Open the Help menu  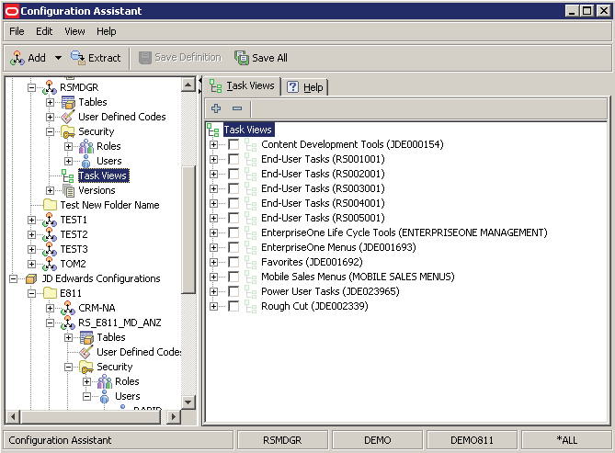107,31
